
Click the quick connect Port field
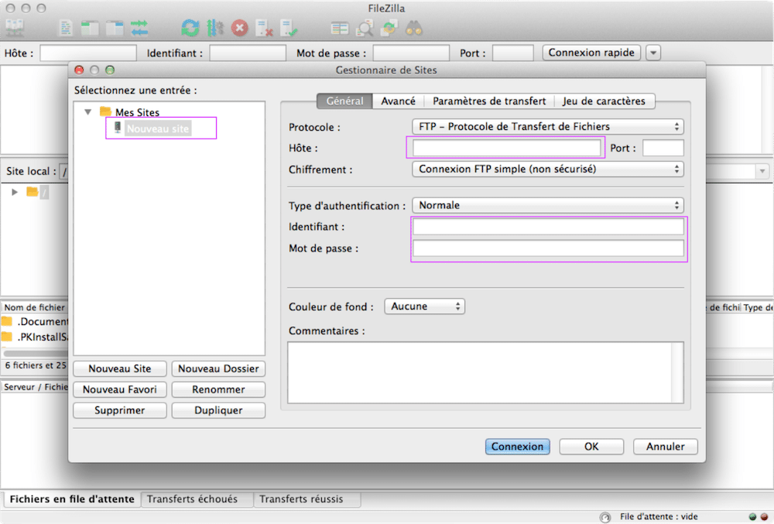point(513,53)
